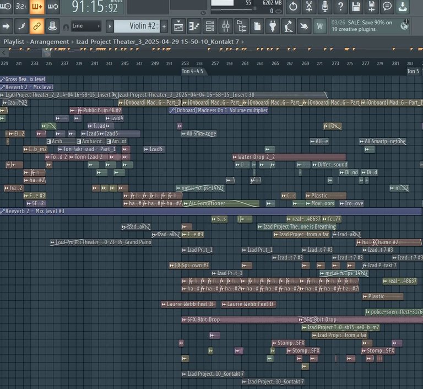The image size is (423, 389).
Task: Click the small monitor icon under display panel
Action: pos(203,13)
